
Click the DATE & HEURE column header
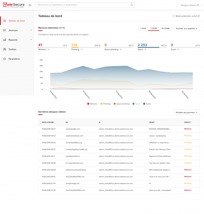(48, 122)
